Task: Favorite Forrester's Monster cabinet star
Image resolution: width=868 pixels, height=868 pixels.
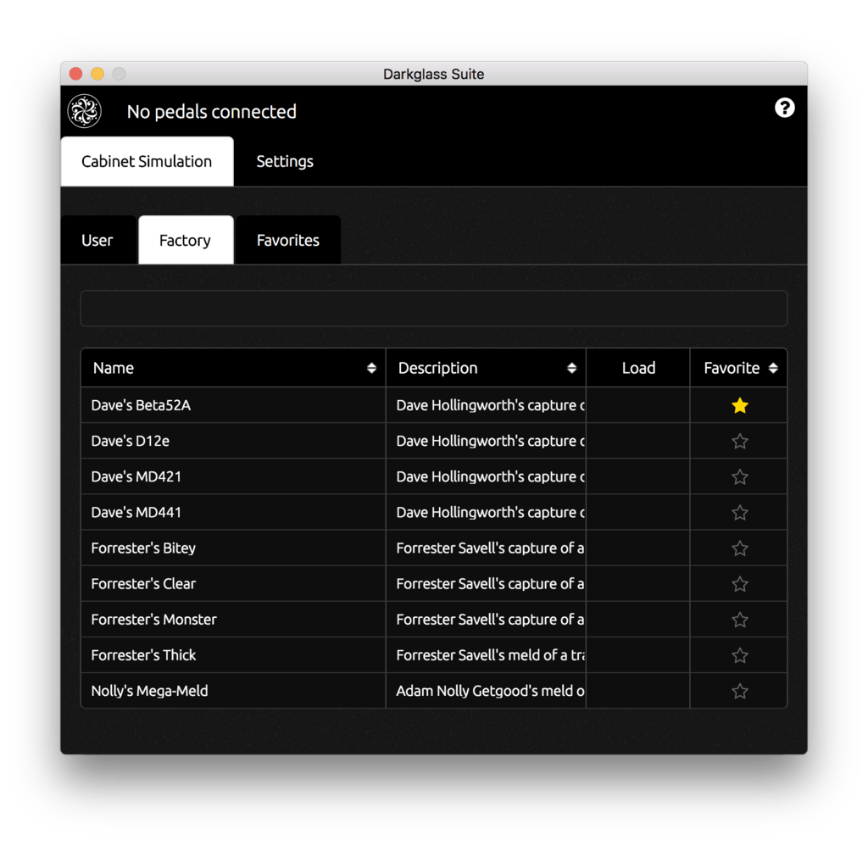Action: pos(740,620)
